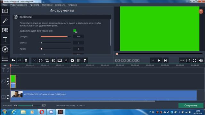Open Color adjustments tool

click(53, 60)
